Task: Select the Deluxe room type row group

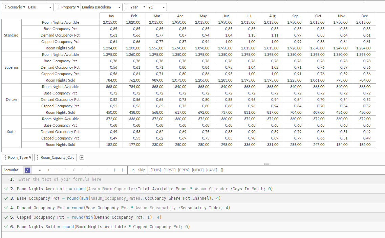Action: 11,100
